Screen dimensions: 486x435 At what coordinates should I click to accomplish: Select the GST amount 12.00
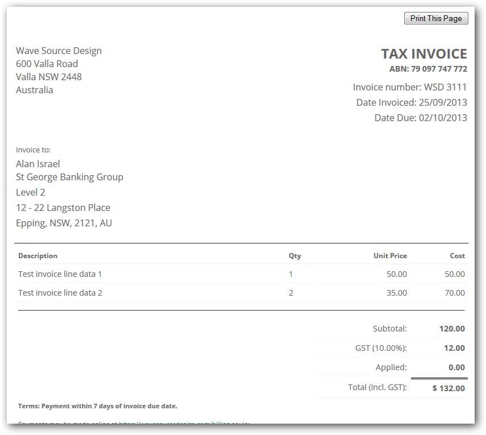point(454,348)
